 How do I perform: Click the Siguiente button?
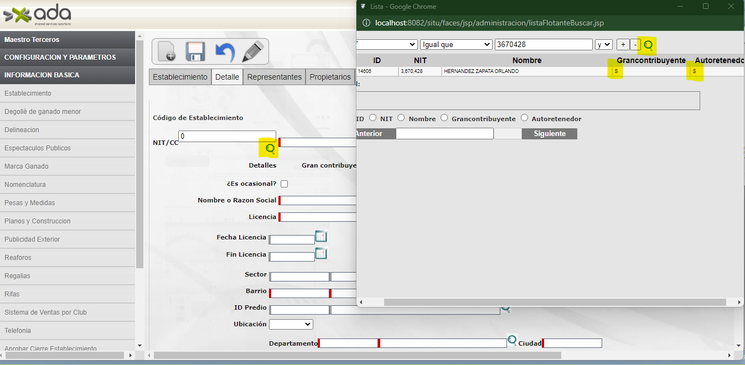[549, 133]
